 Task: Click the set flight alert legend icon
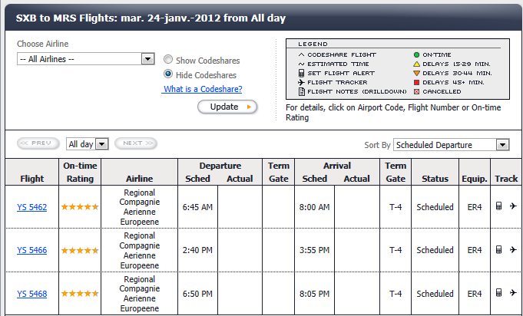(301, 73)
